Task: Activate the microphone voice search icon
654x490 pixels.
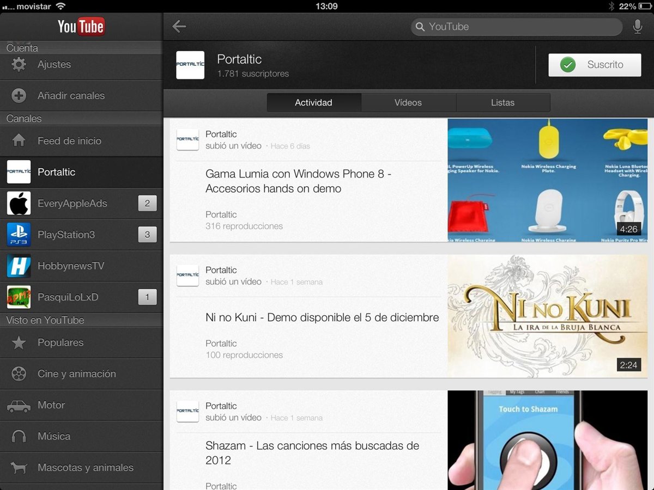Action: [x=637, y=27]
